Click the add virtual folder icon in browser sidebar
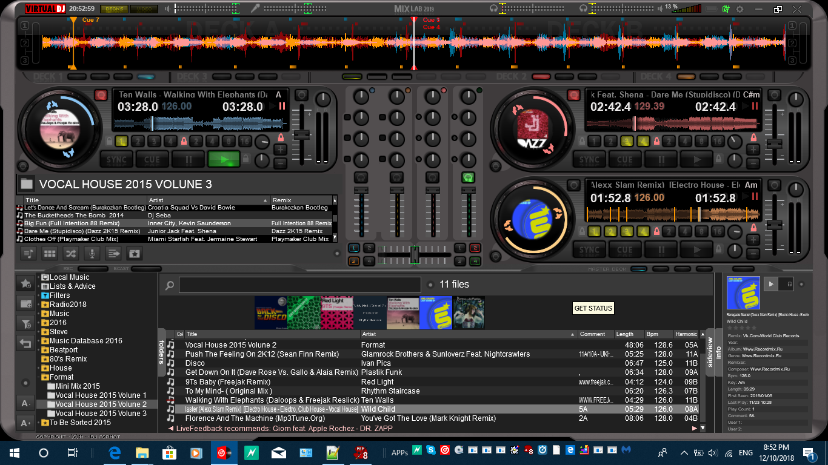The width and height of the screenshot is (828, 465). (x=25, y=303)
